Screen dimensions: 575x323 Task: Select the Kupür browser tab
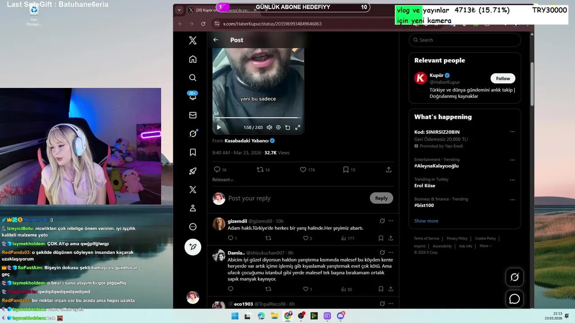[222, 10]
